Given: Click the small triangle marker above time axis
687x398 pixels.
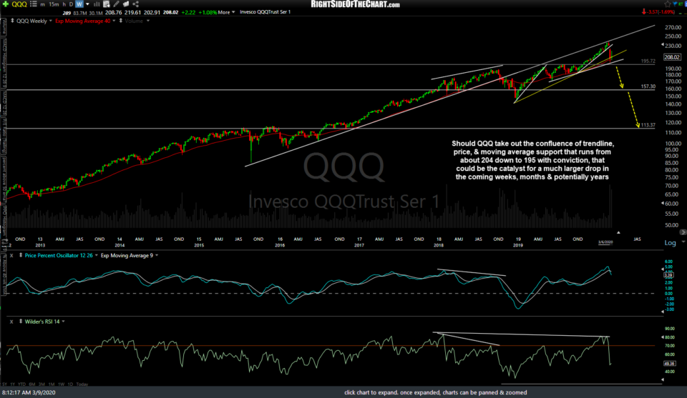Looking at the screenshot, I should (618, 232).
